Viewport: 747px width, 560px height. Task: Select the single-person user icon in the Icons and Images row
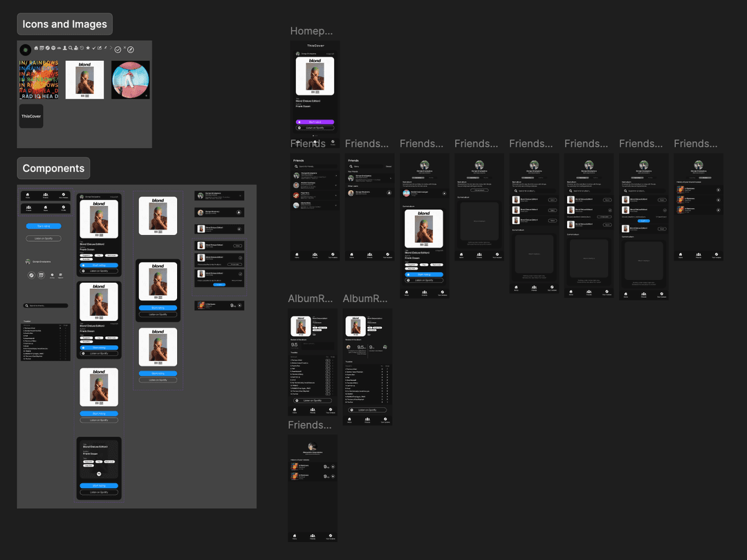[x=65, y=48]
